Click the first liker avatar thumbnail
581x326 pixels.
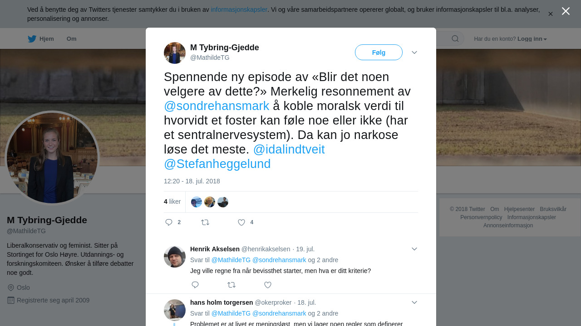(197, 202)
